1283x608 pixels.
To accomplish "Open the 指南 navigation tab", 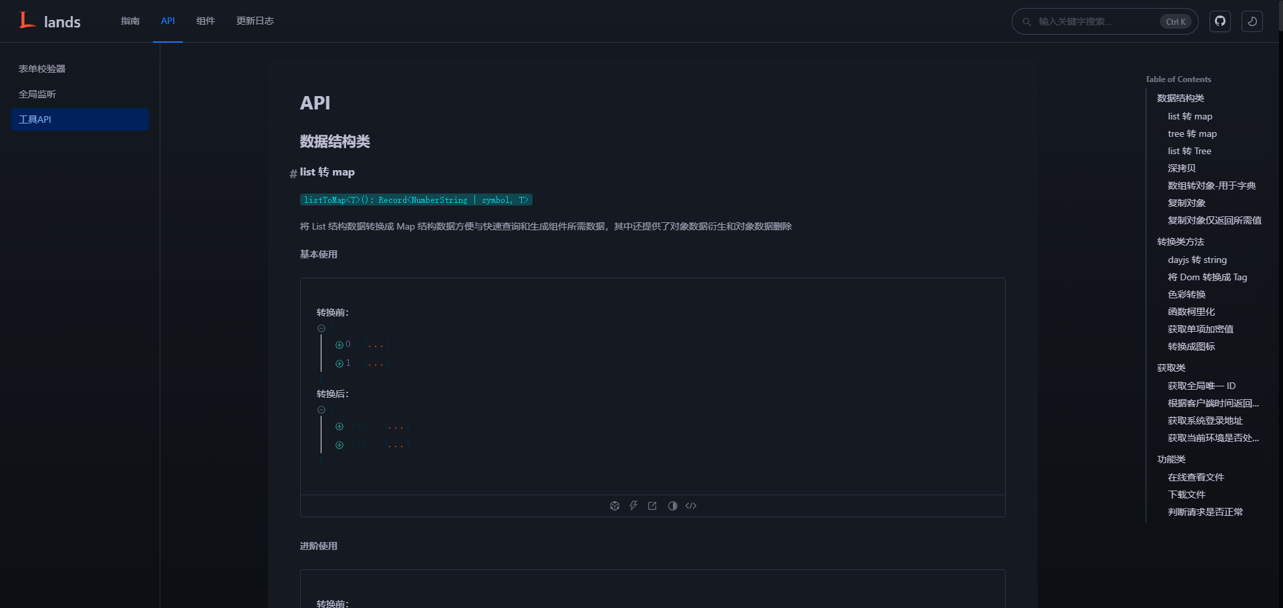I will click(x=130, y=21).
